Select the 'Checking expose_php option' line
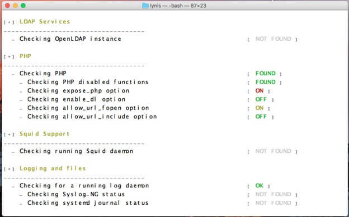This screenshot has height=217, width=349. 78,90
